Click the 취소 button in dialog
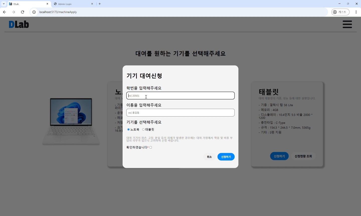This screenshot has width=361, height=216. coord(209,157)
